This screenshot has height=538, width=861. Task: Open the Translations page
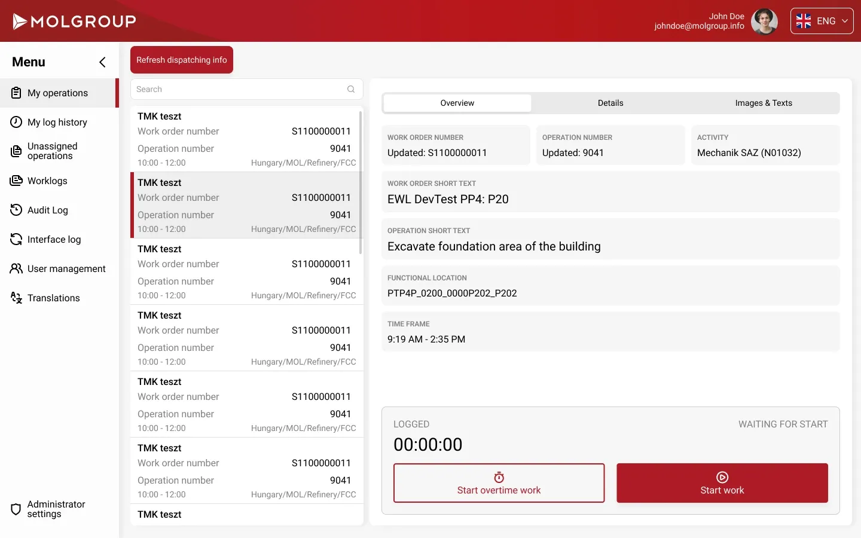59,298
